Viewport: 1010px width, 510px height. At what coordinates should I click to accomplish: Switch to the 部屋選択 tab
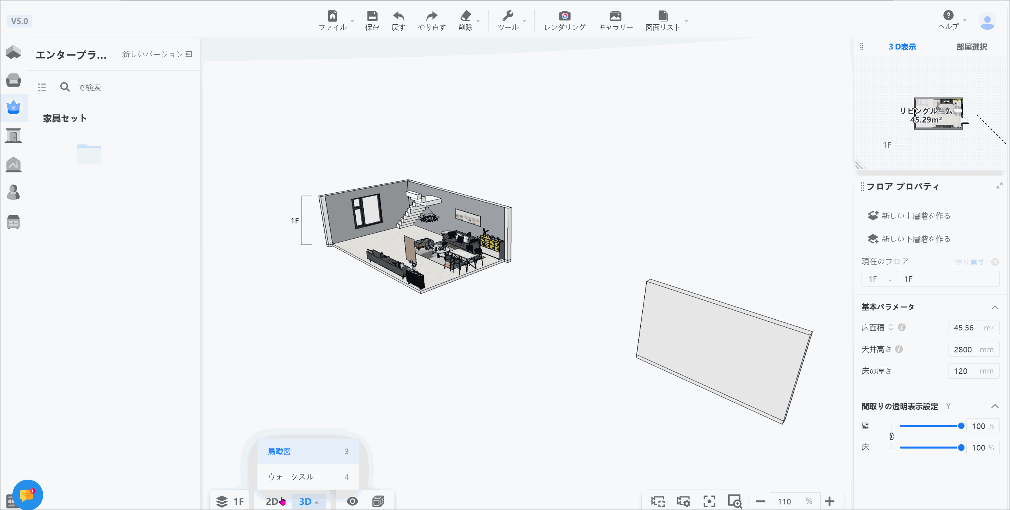point(972,47)
